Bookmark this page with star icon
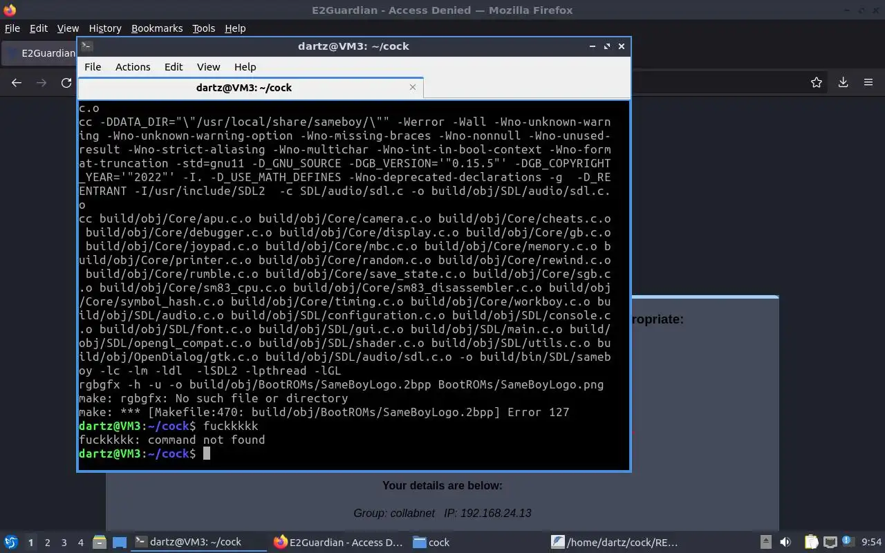Screen dimensions: 885x553 pos(817,83)
